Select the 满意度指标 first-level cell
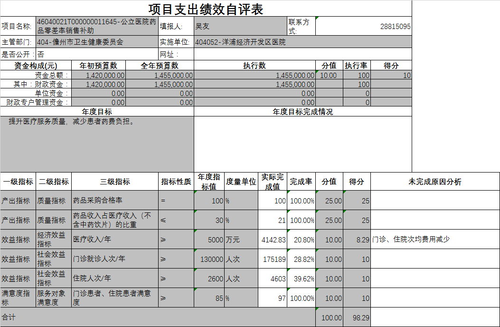 (18, 298)
